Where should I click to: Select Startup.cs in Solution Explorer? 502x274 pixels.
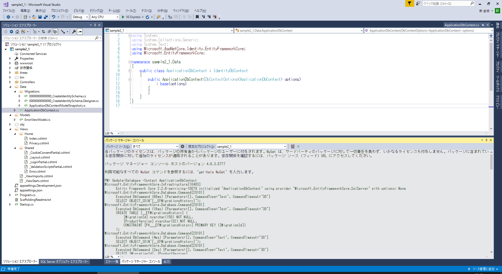tap(27, 204)
